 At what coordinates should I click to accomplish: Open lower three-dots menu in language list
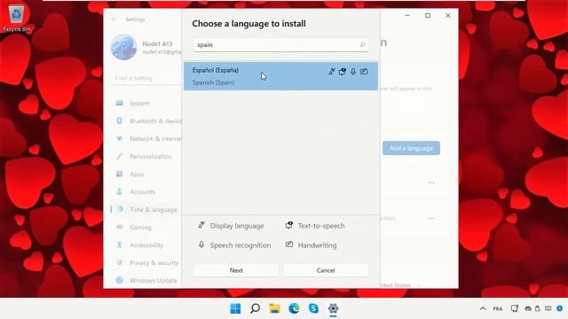[431, 219]
